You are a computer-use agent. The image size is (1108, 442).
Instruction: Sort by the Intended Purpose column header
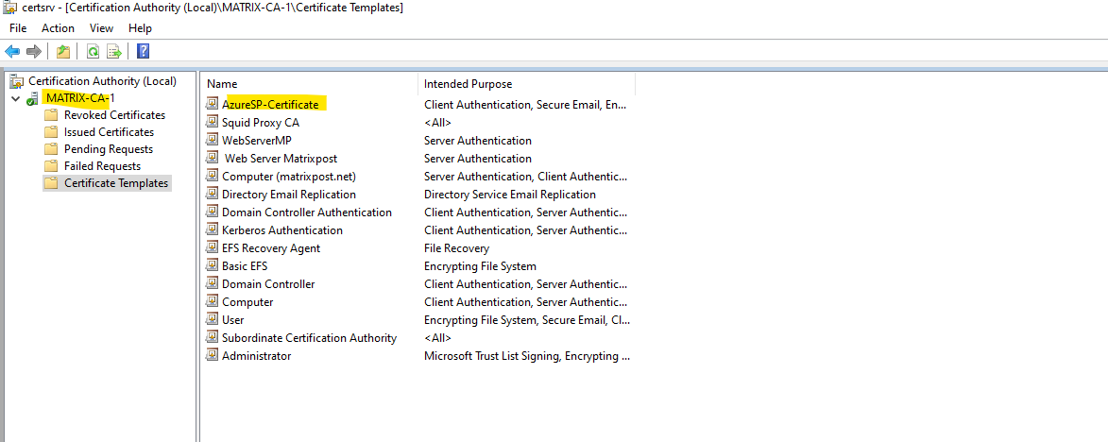pos(526,84)
